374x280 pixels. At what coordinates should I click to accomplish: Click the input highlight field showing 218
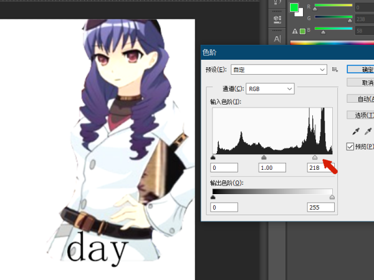click(x=321, y=167)
